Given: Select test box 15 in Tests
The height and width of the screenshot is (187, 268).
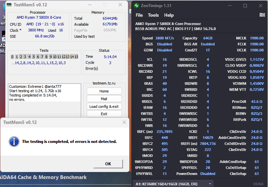Looking at the screenshot, I should tap(76, 57).
